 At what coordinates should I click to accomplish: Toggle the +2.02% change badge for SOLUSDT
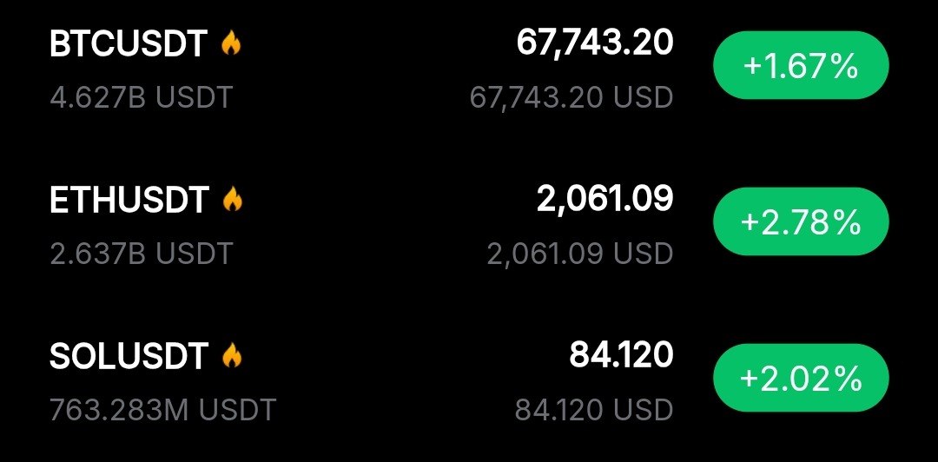tap(800, 379)
